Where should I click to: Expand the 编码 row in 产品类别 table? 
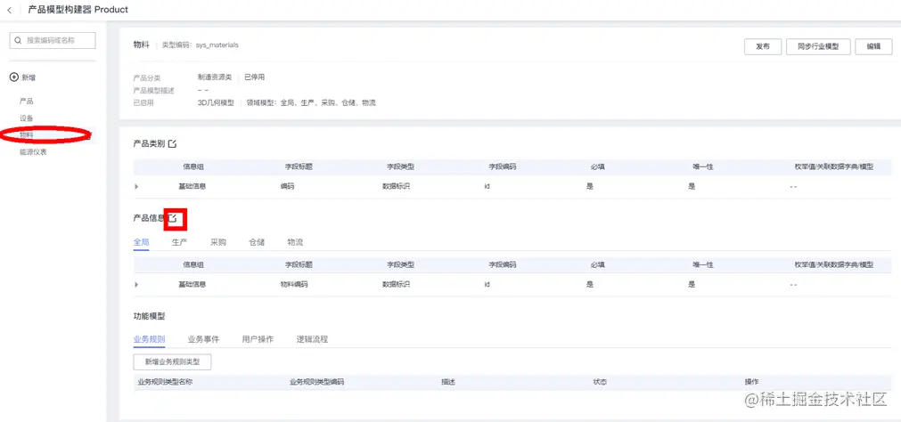pos(136,186)
